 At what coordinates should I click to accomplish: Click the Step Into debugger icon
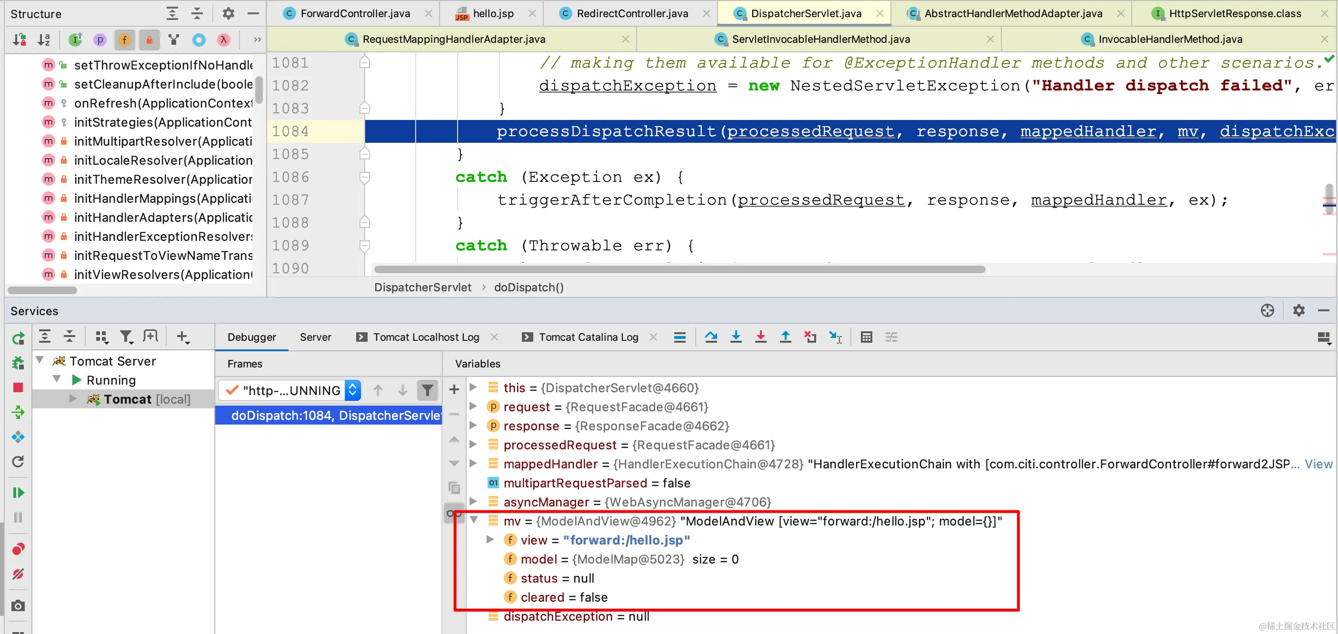click(736, 337)
